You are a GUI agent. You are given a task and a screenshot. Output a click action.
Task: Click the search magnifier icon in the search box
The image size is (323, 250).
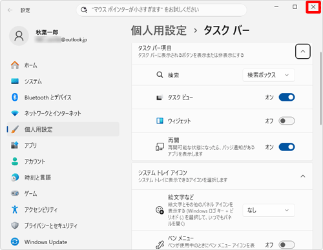84,10
